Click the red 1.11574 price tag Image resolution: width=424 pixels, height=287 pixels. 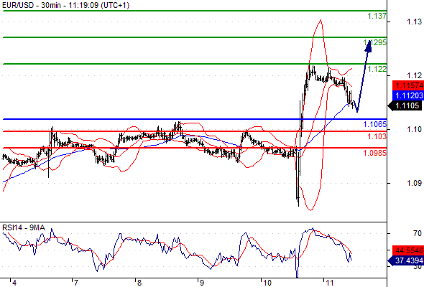(x=408, y=85)
